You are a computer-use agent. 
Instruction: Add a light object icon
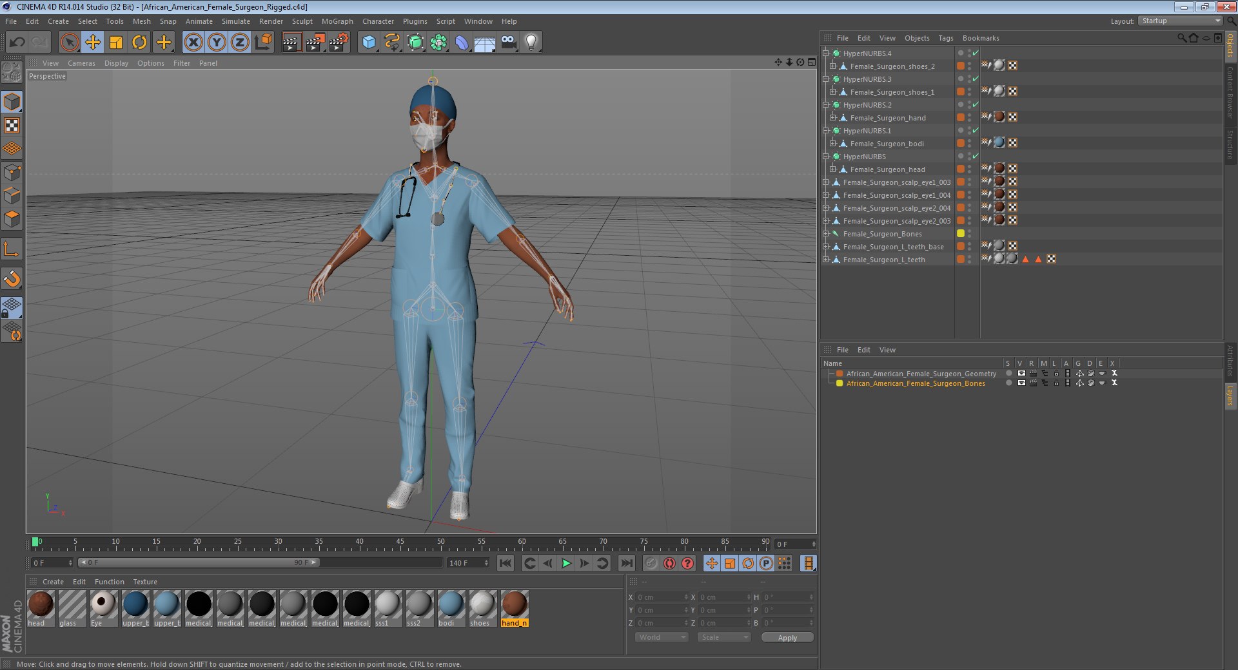[531, 43]
